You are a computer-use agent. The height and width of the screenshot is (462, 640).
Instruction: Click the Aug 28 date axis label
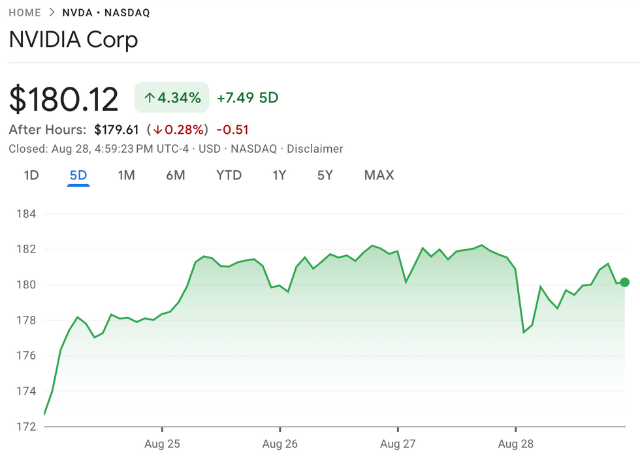click(515, 444)
